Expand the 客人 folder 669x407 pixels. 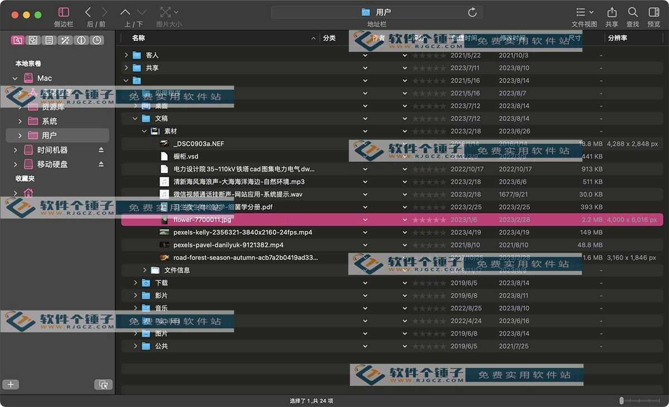[127, 55]
